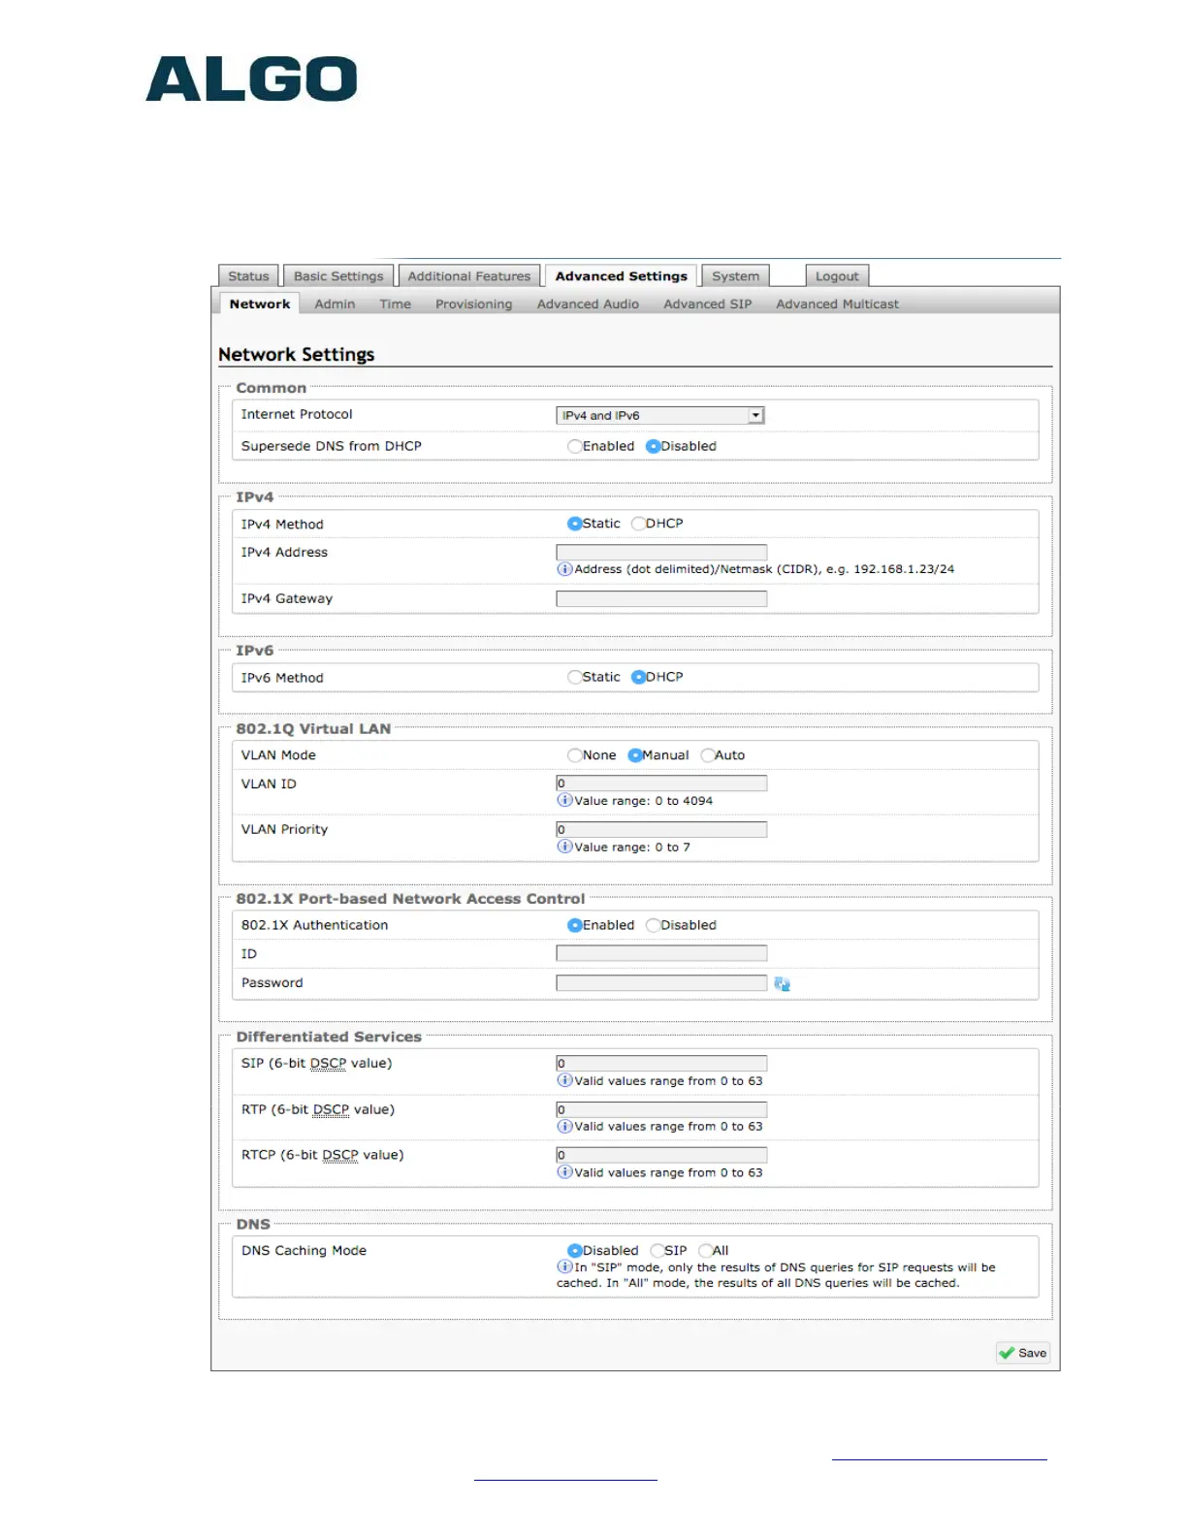Open the Basic Settings tab
The width and height of the screenshot is (1187, 1536).
click(x=338, y=276)
